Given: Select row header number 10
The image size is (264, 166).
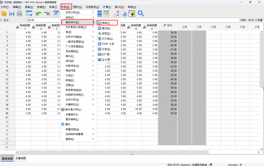Looking at the screenshot, I should coord(7,71).
